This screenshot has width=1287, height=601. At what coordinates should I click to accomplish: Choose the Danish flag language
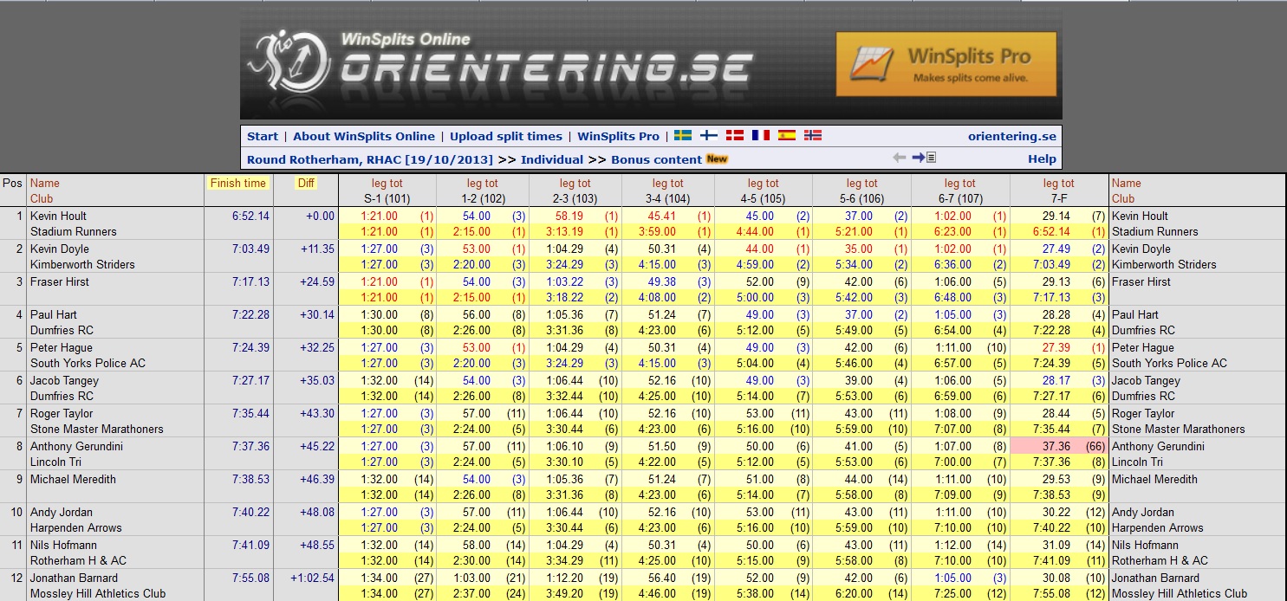tap(734, 136)
